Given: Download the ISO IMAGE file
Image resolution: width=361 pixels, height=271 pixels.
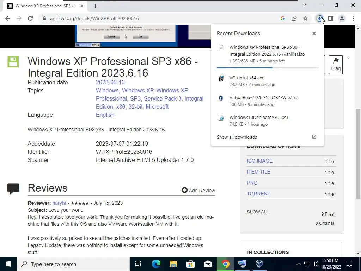Looking at the screenshot, I should click(260, 161).
